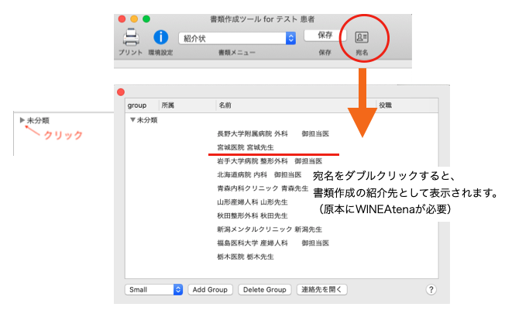Select 宮城医院 宮城先生 in the list
This screenshot has width=505, height=314.
[x=246, y=147]
